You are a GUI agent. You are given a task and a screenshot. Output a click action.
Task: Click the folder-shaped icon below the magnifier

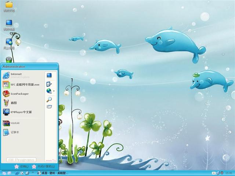[x=49, y=107]
